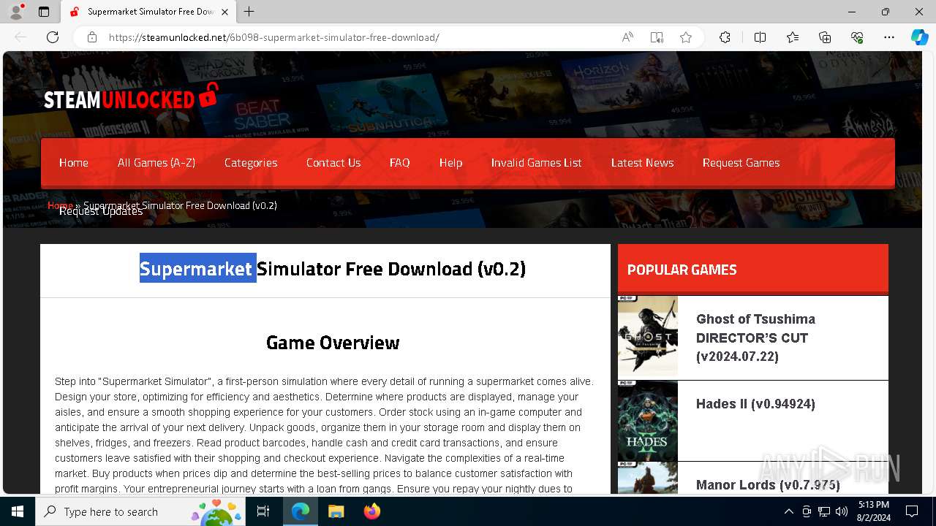The width and height of the screenshot is (936, 526).
Task: Open the Copilot sidebar
Action: (x=919, y=37)
